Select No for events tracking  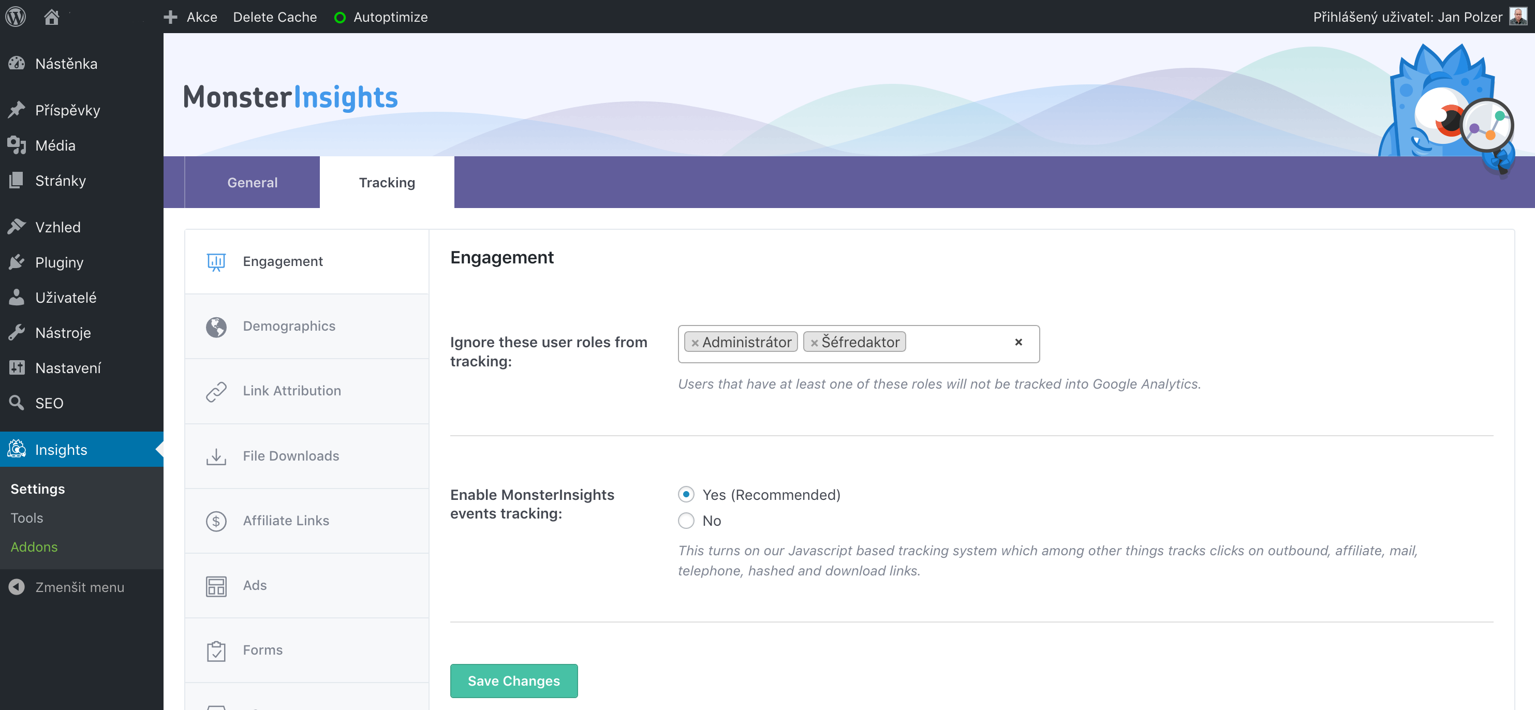click(686, 521)
